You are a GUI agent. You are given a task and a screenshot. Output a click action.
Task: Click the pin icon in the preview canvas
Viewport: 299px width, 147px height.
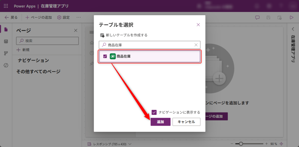91,64
